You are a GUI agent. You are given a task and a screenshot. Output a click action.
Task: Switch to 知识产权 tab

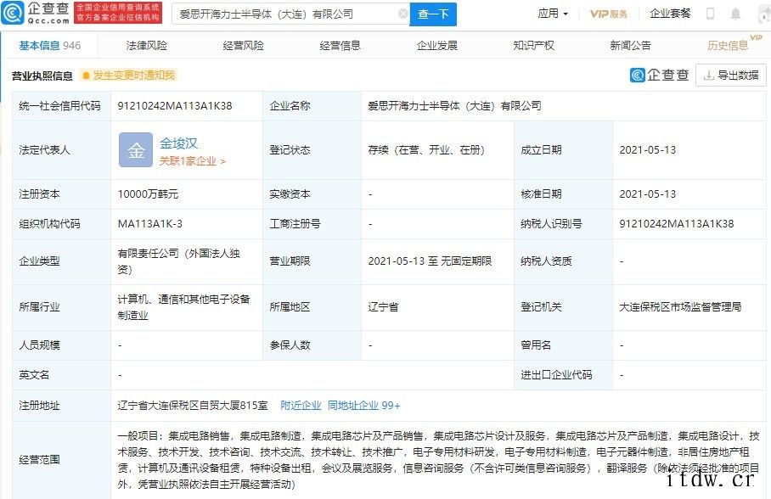(533, 46)
